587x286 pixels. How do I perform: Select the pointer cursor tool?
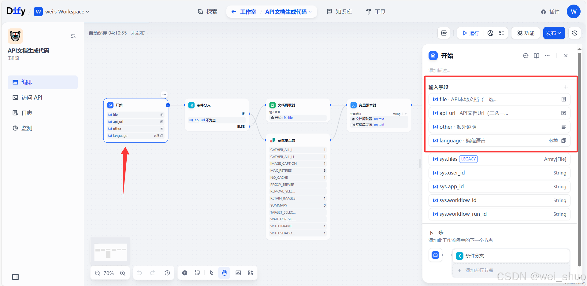(211, 273)
